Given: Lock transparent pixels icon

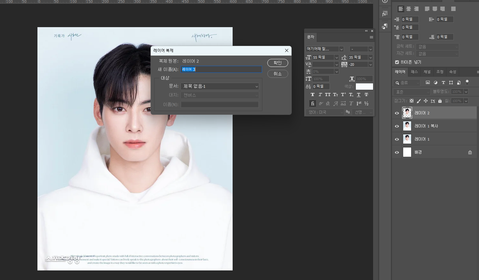Looking at the screenshot, I should tap(411, 101).
